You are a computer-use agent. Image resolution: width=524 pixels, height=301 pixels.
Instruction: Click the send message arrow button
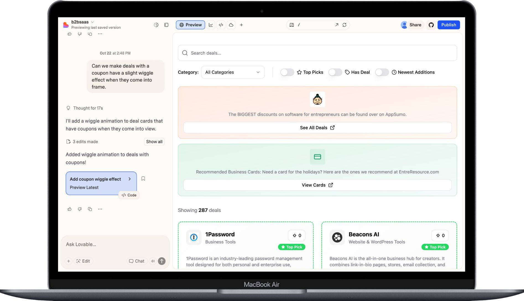[162, 261]
